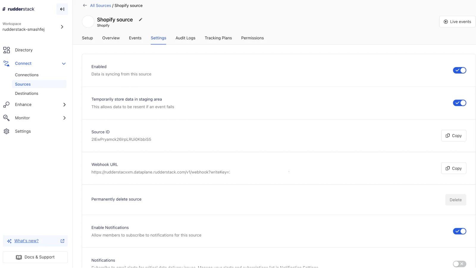Screen dimensions: 476x268
Task: Turn off the Enable Notifications switch
Action: coord(460,231)
